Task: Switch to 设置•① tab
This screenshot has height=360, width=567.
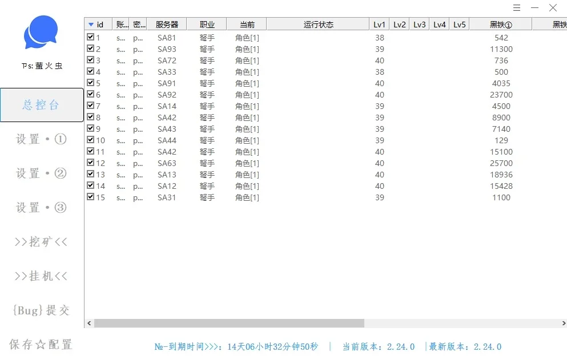Action: [x=41, y=139]
